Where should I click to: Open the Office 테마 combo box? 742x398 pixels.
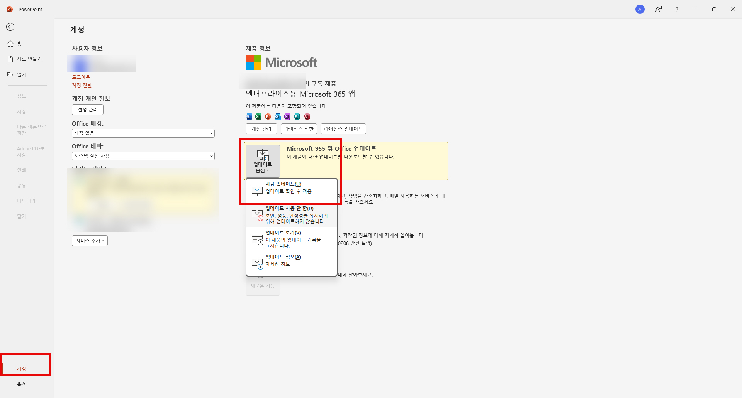point(143,156)
